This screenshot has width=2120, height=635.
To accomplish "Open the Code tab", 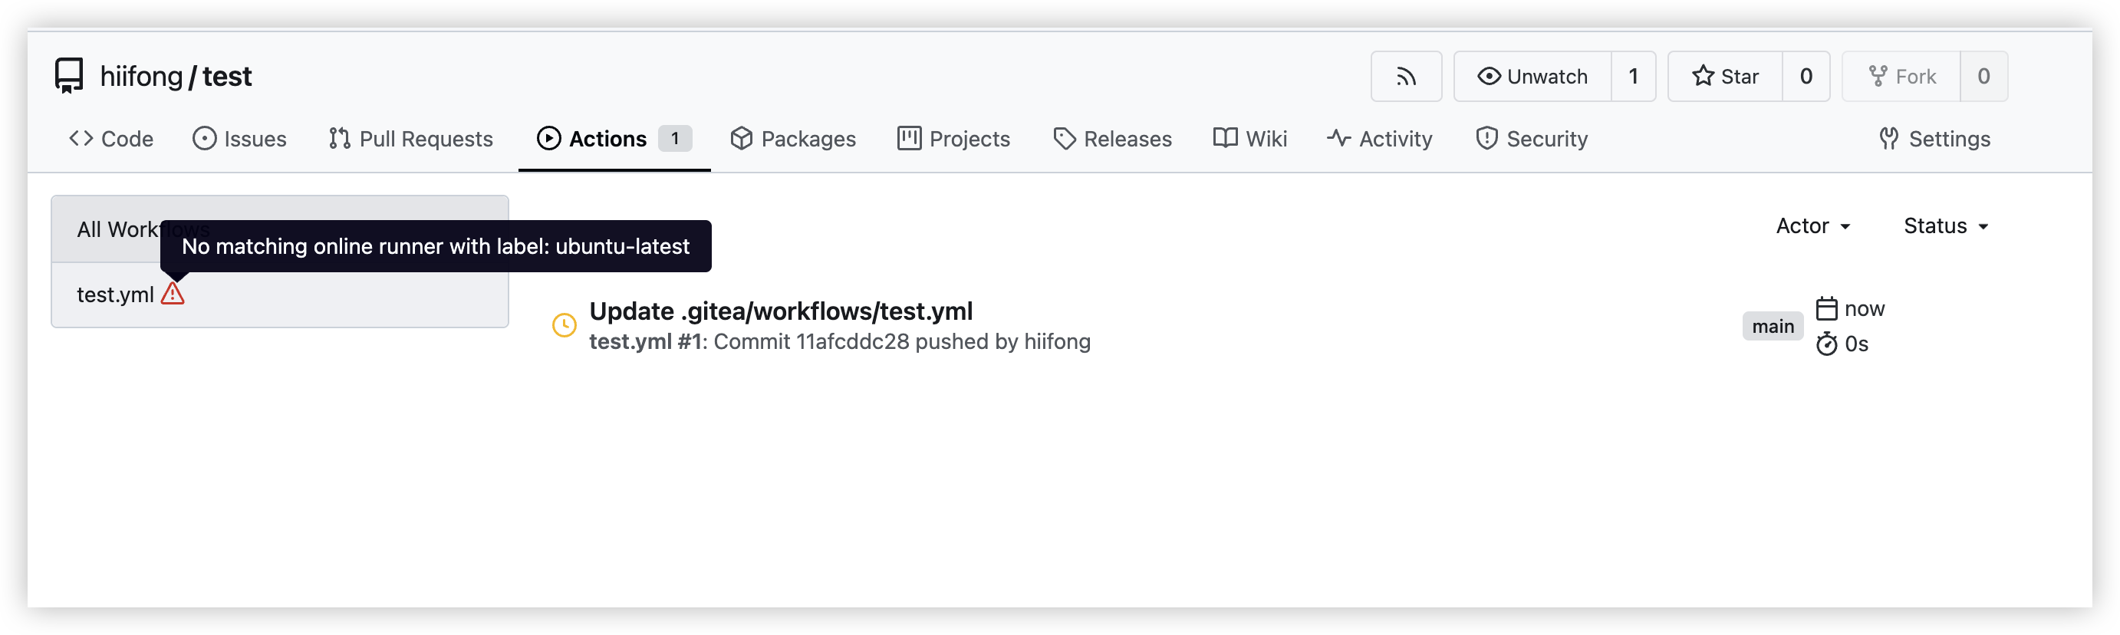I will point(111,139).
